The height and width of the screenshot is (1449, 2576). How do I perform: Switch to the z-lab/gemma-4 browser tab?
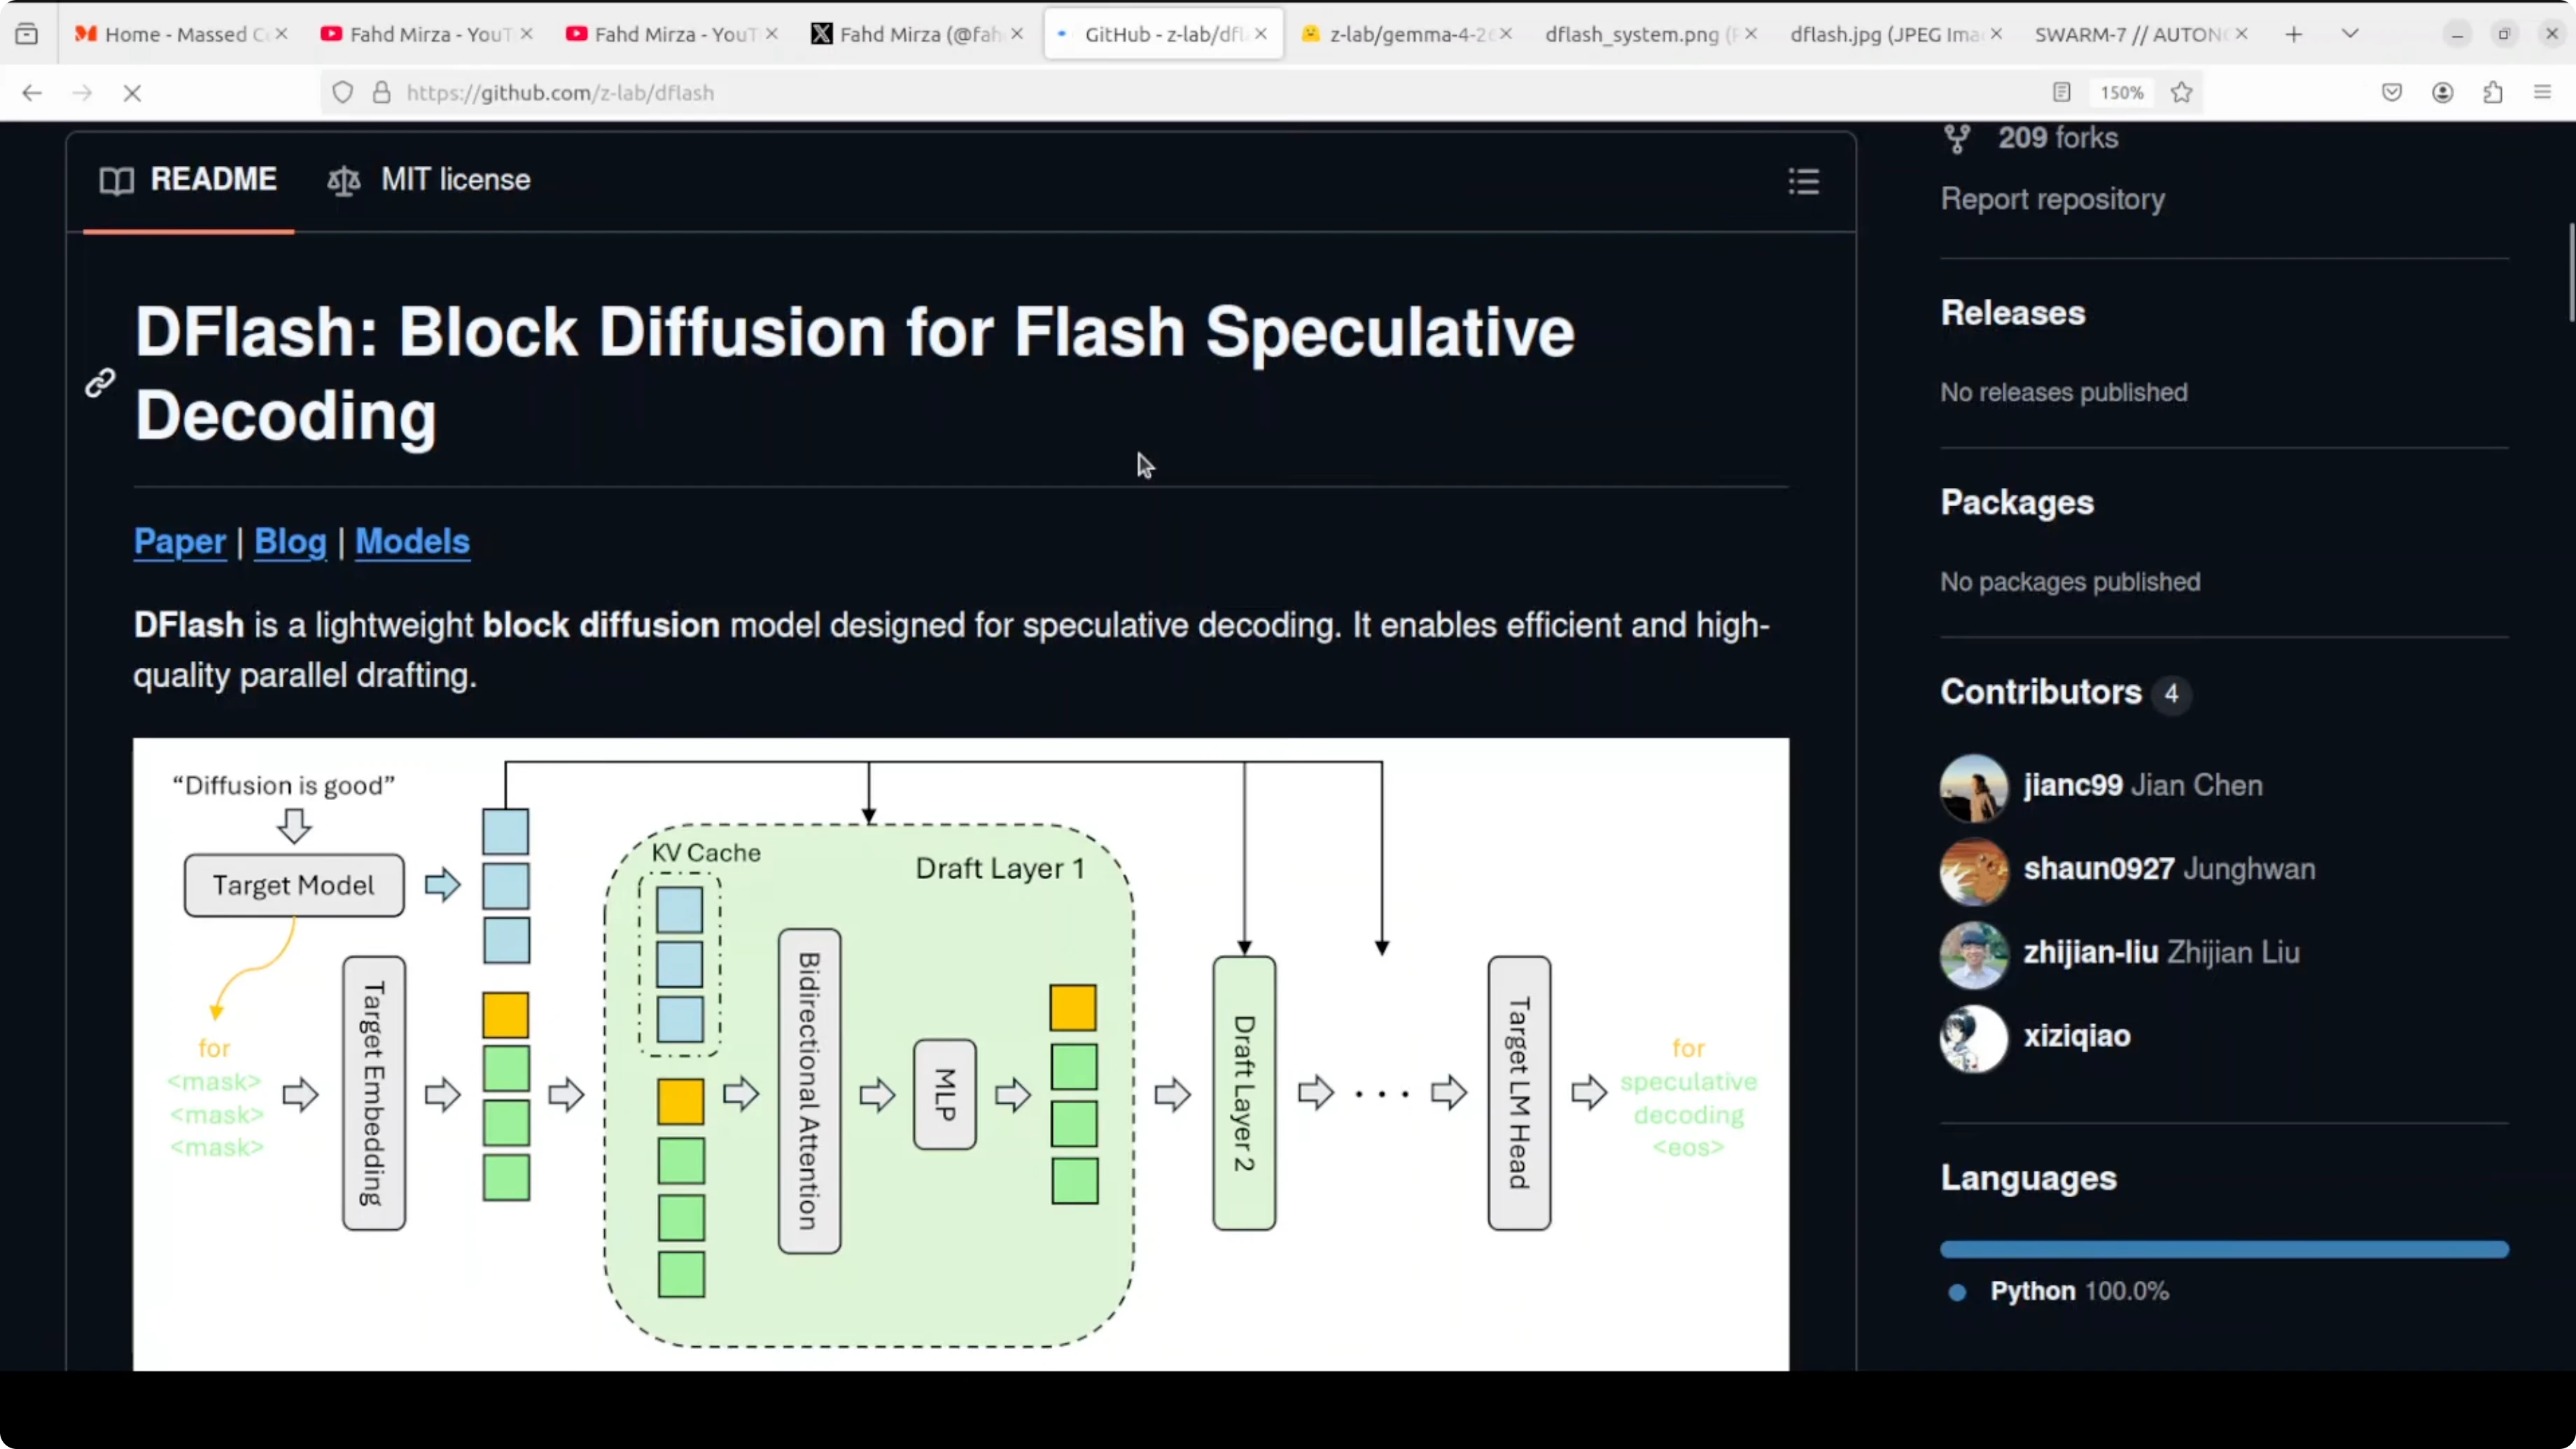tap(1406, 34)
